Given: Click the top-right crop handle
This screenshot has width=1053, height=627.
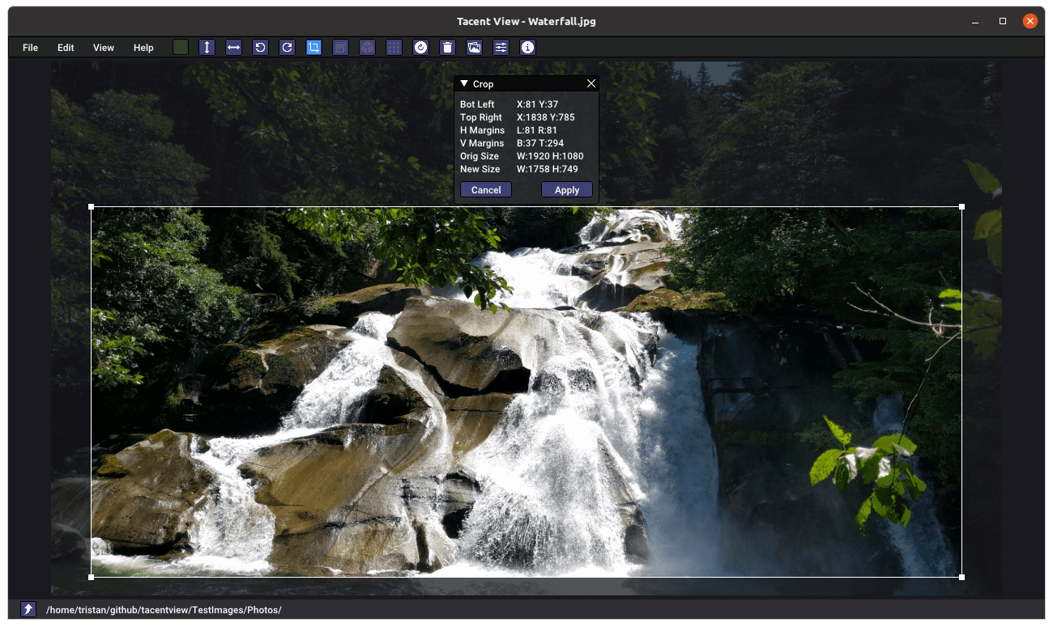Looking at the screenshot, I should coord(961,206).
